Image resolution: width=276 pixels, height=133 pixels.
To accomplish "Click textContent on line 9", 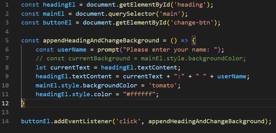I will pos(92,76).
